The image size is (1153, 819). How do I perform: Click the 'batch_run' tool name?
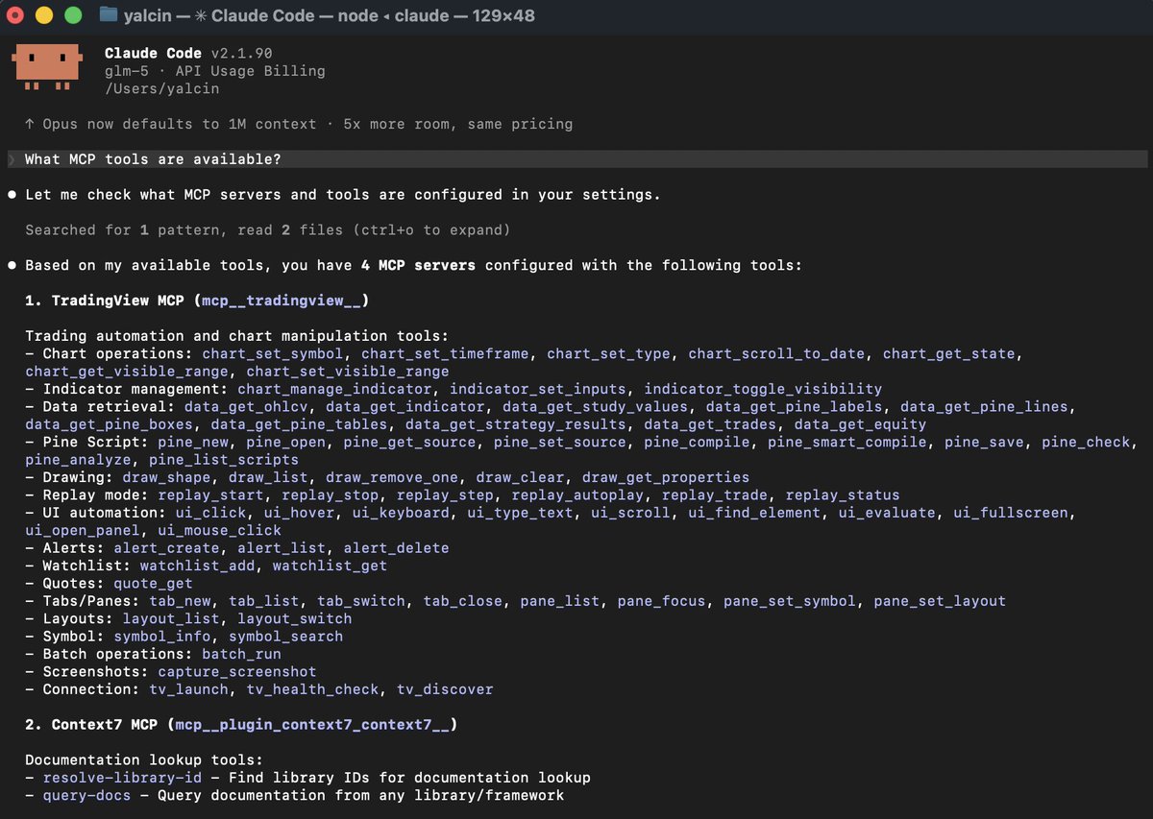241,654
